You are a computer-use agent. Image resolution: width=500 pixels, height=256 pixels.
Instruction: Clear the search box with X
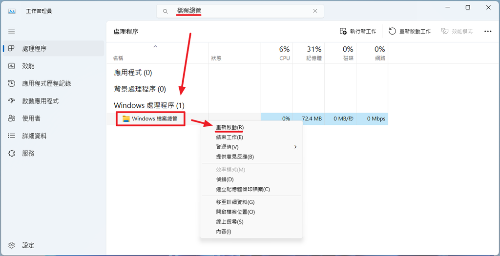315,11
